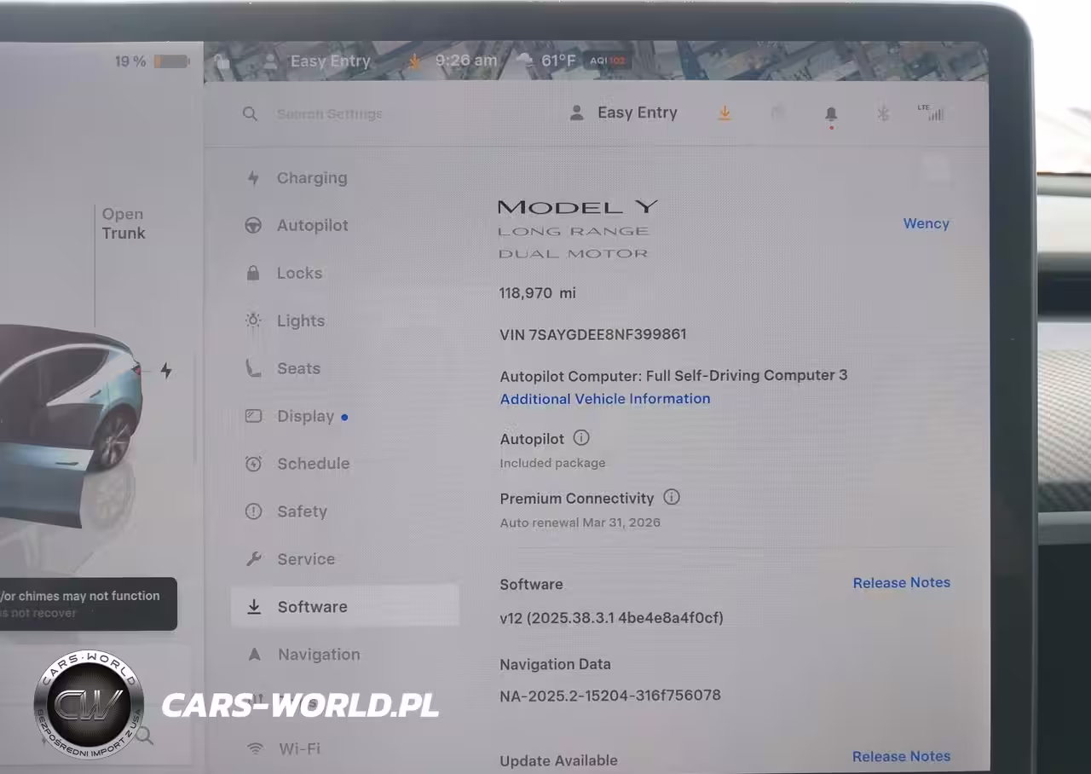Screen dimensions: 1091x774
Task: Tap the Bluetooth icon in header
Action: click(883, 113)
